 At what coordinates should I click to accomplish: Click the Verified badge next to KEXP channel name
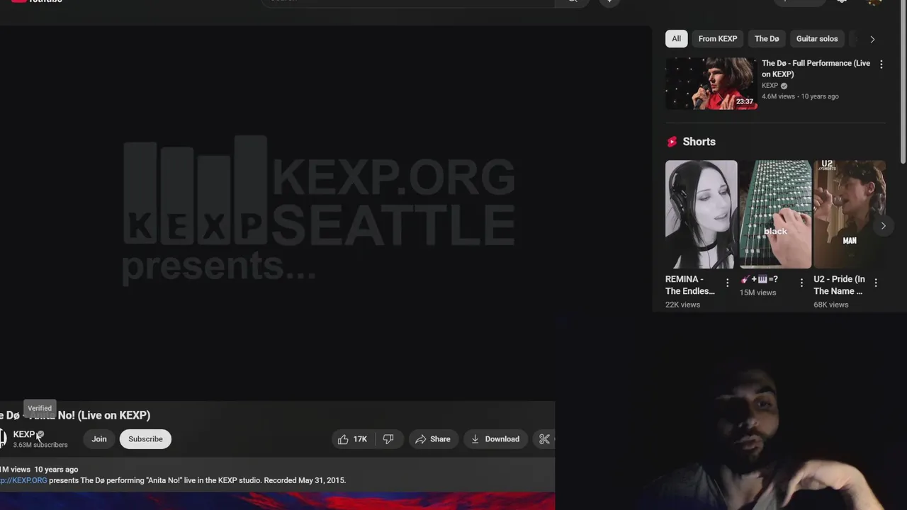click(40, 434)
